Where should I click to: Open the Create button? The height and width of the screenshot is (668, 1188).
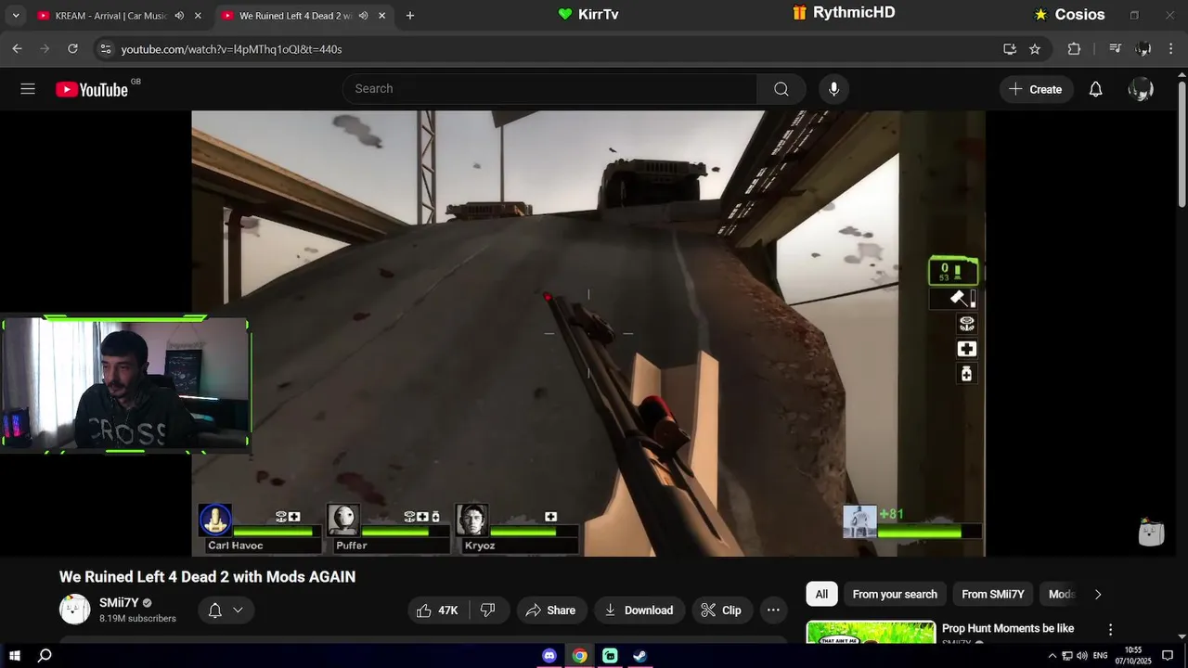1036,89
